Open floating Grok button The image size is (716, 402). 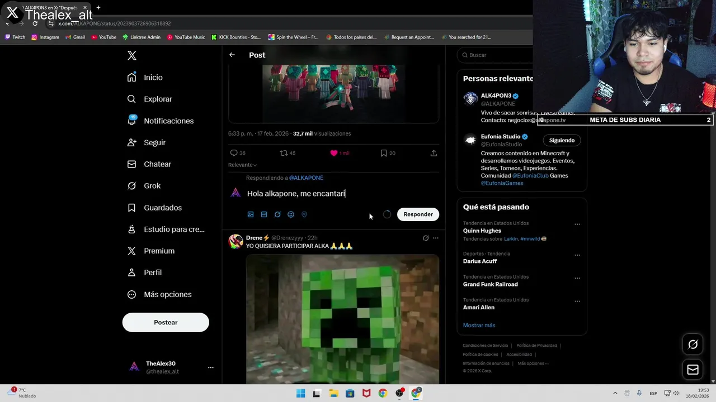tap(693, 344)
